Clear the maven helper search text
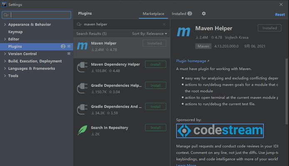 click(x=164, y=24)
